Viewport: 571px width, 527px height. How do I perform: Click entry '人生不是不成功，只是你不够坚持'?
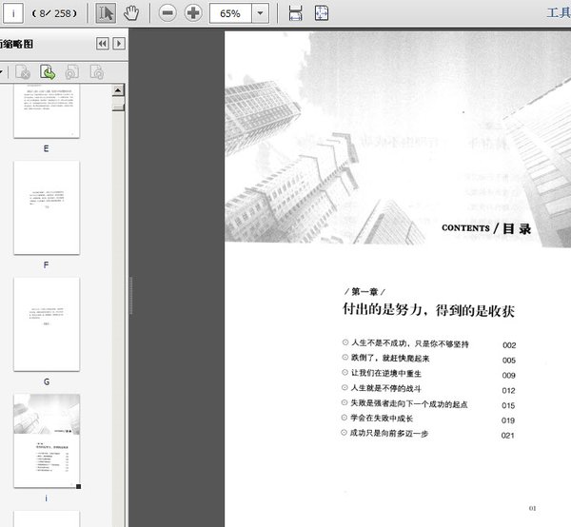(x=409, y=343)
